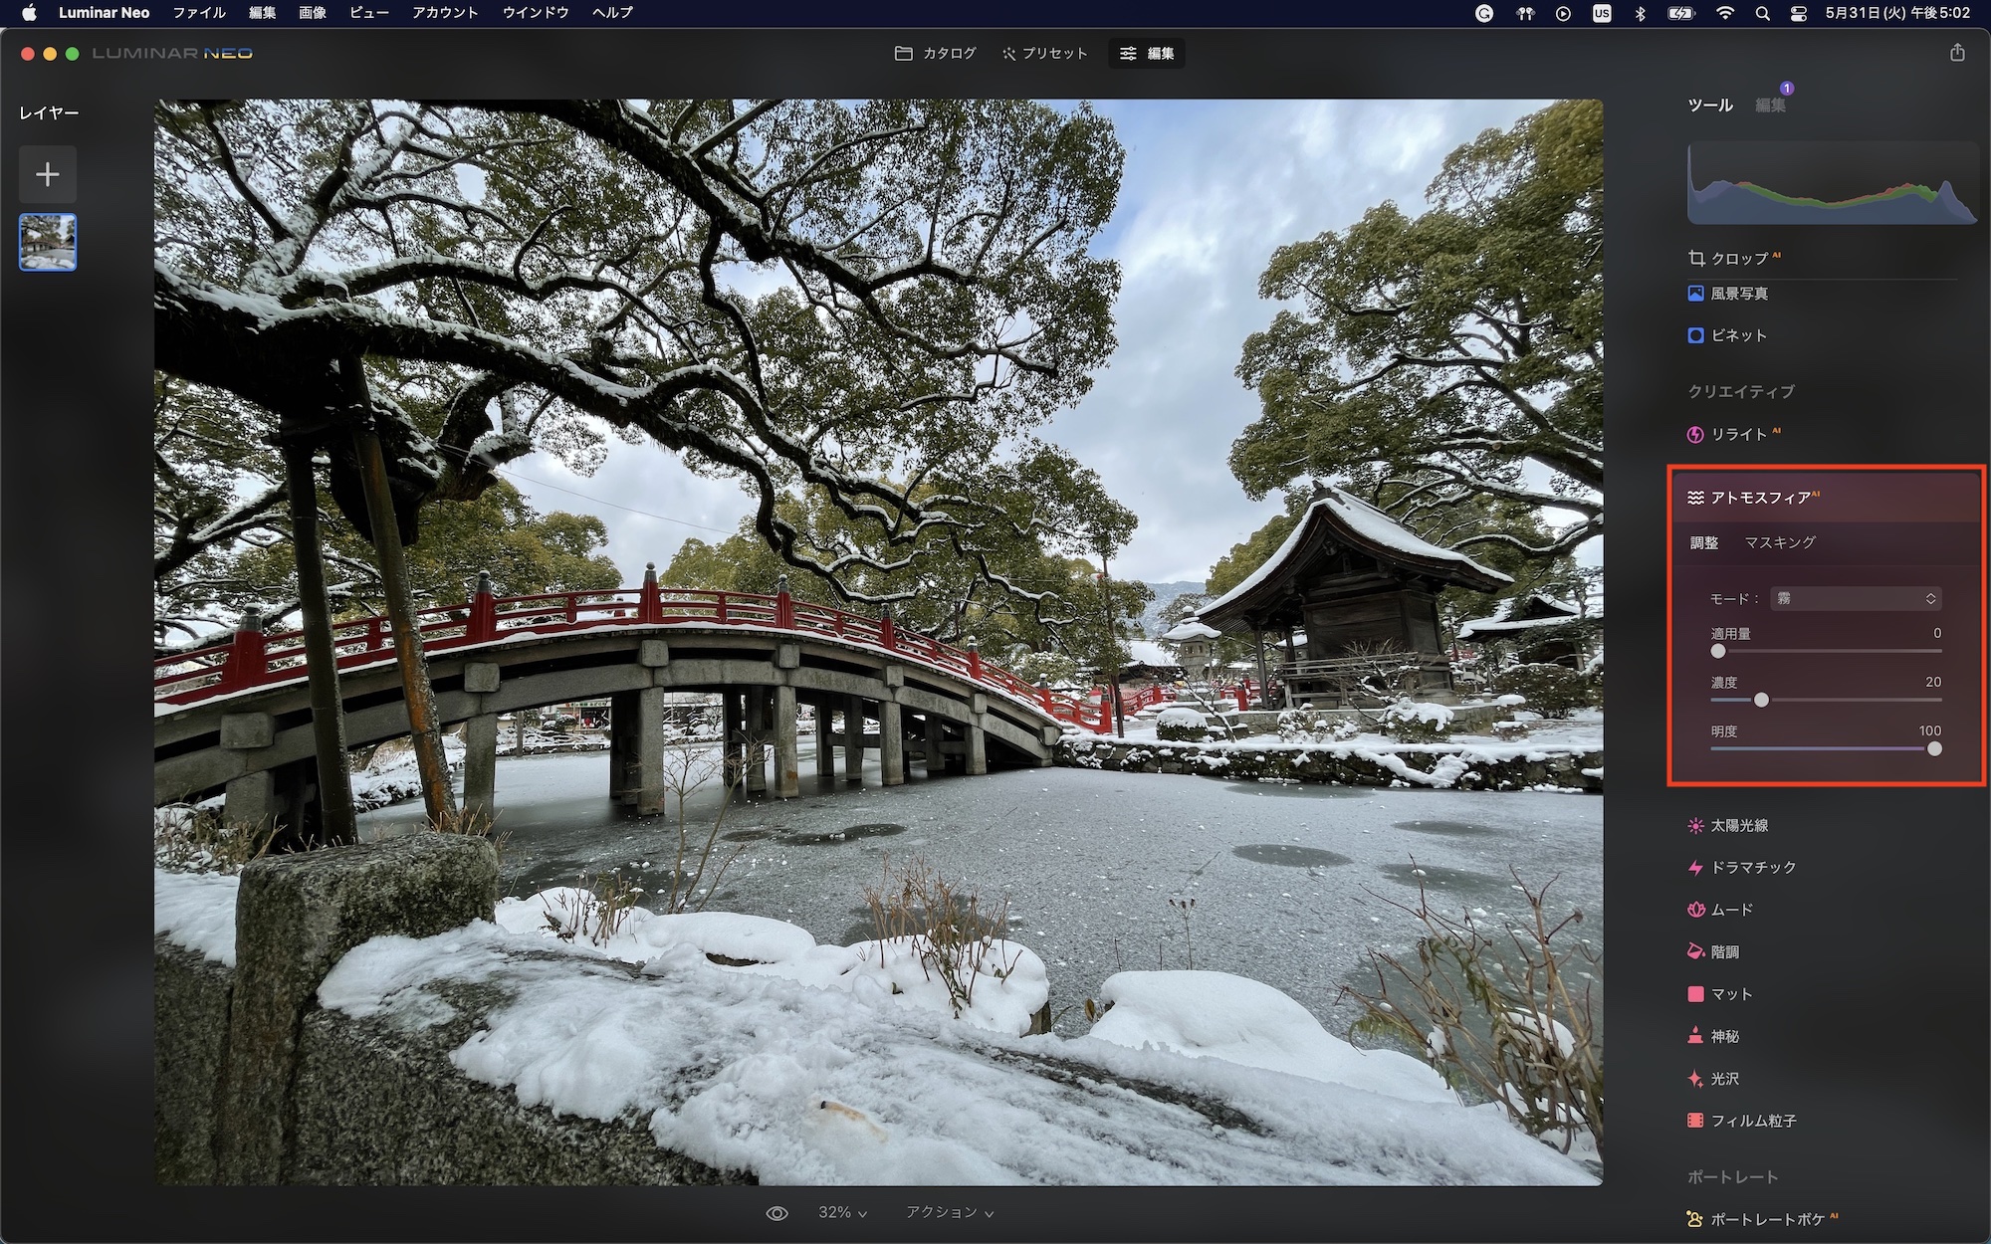Add a new layer with plus button
The width and height of the screenshot is (1991, 1244).
click(x=47, y=175)
